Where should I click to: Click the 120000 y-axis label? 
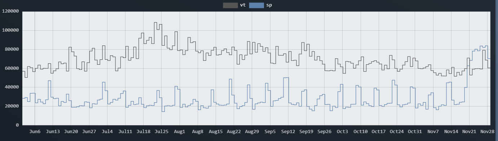pyautogui.click(x=10, y=11)
